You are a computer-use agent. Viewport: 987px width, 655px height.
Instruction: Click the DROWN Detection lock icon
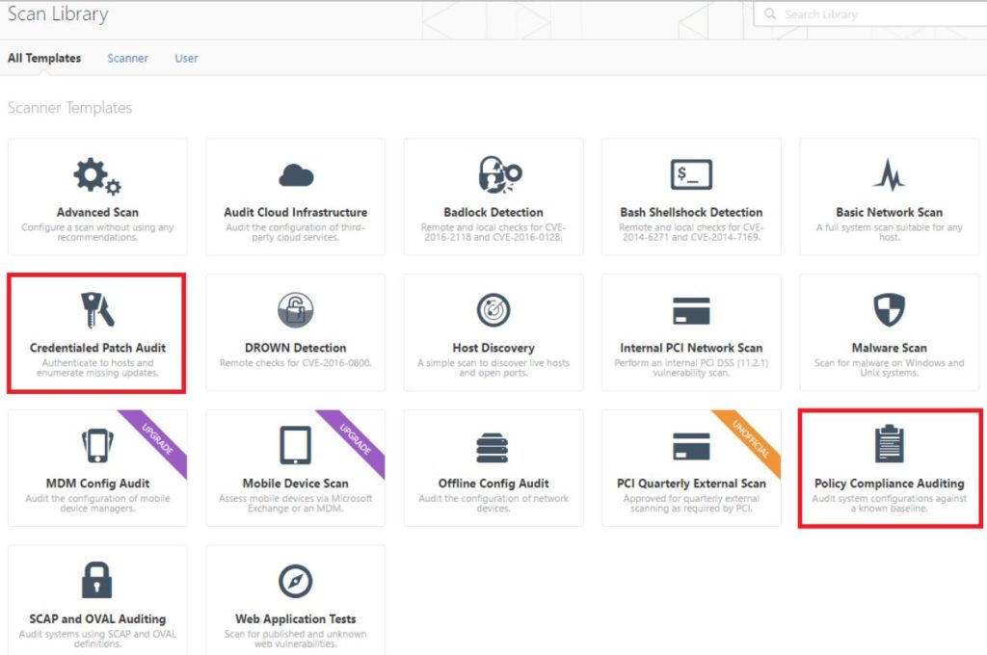(x=296, y=310)
